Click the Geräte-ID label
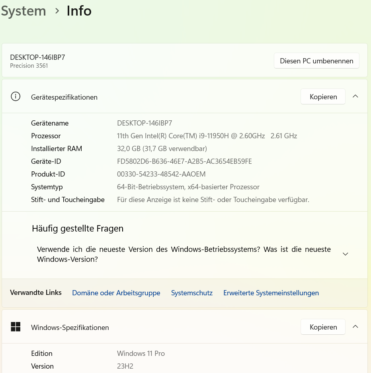 (x=46, y=161)
